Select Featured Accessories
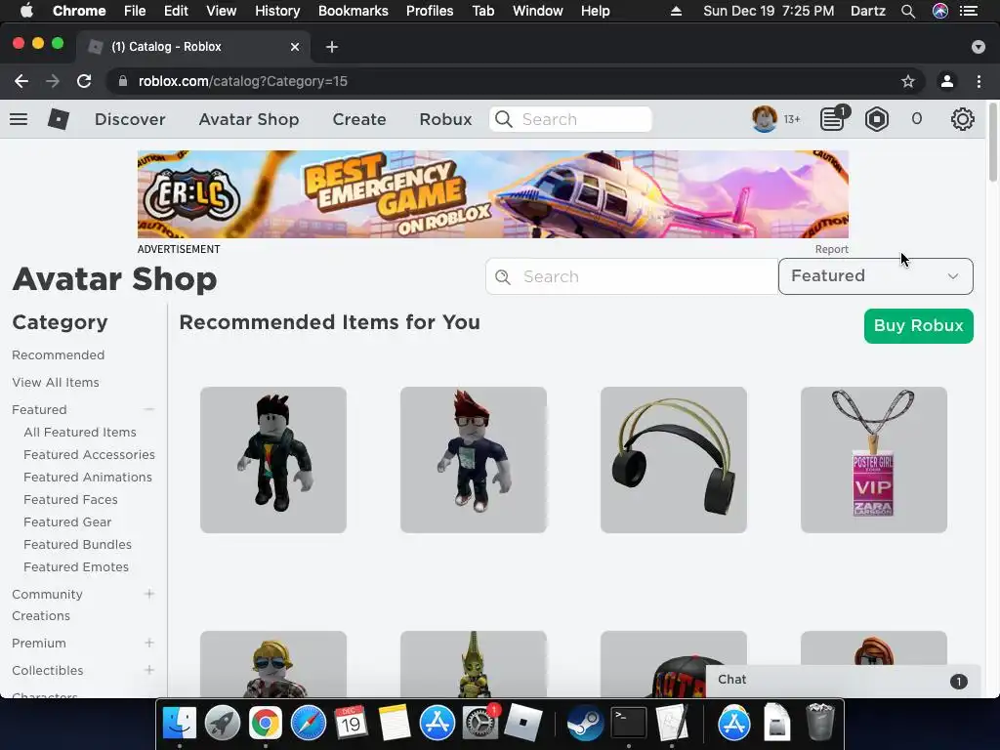 click(x=89, y=455)
